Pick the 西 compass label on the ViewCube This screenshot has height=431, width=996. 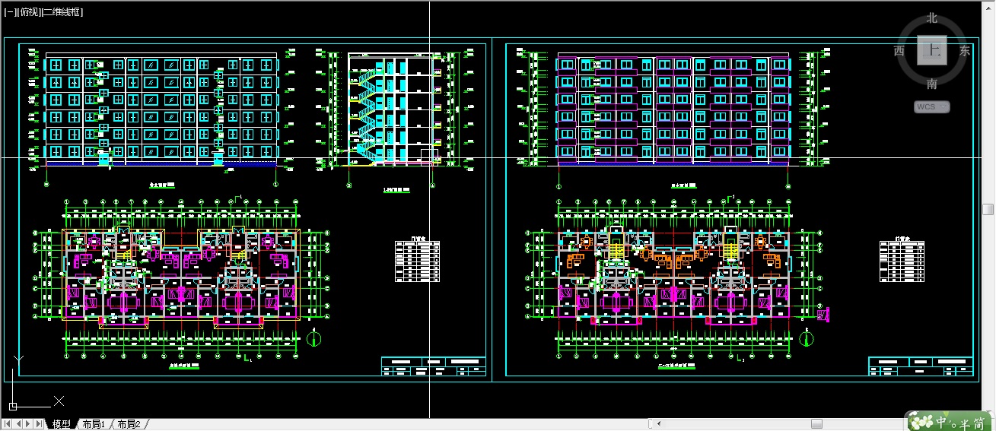point(899,51)
